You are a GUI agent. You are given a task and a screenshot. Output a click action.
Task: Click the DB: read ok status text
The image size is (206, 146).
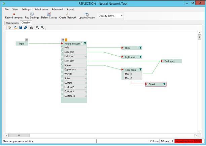(x=167, y=141)
